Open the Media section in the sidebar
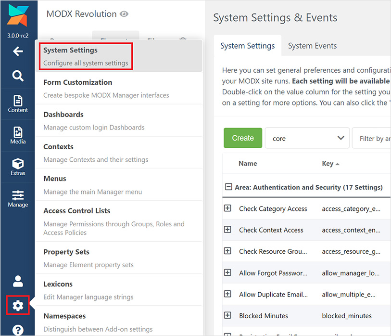The width and height of the screenshot is (391, 336). point(18,136)
